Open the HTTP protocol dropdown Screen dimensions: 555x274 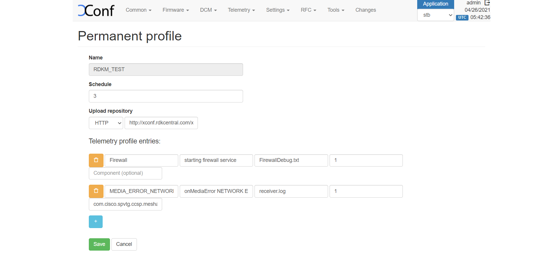click(106, 123)
